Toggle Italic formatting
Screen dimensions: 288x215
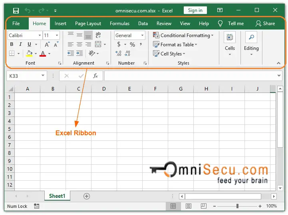point(20,44)
